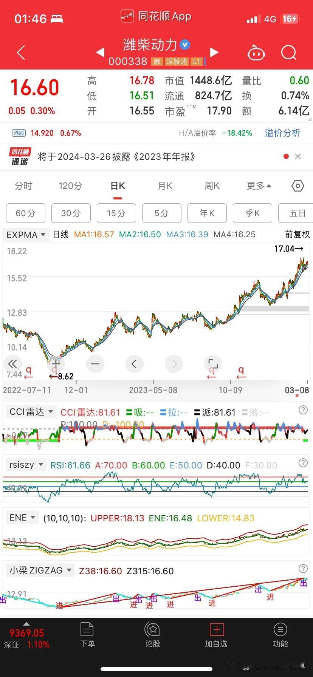Open 论股 discussion icon

(153, 635)
